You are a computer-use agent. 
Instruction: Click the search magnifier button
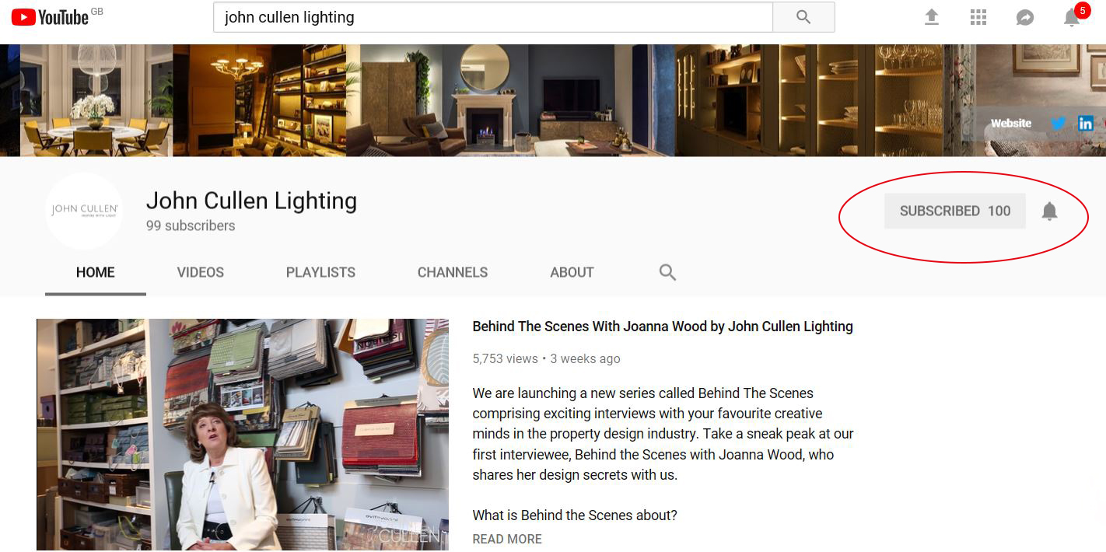(x=803, y=17)
